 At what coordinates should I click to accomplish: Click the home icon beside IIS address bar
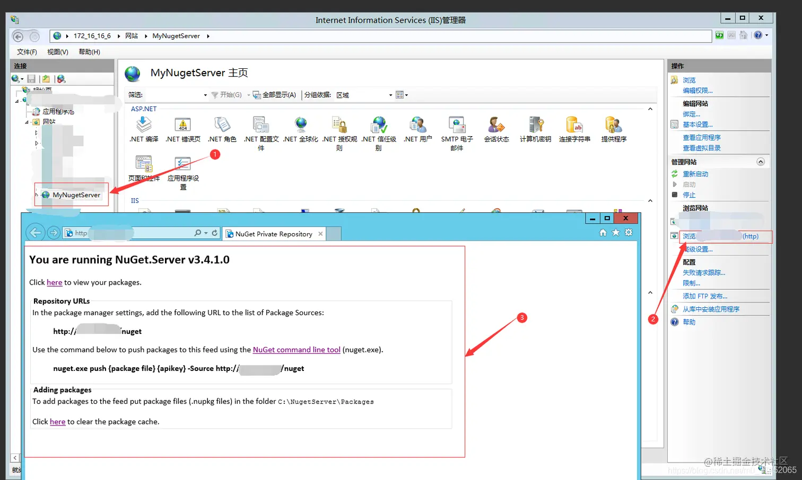tap(744, 35)
